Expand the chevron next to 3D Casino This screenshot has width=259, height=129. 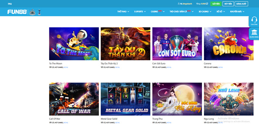[210, 12]
